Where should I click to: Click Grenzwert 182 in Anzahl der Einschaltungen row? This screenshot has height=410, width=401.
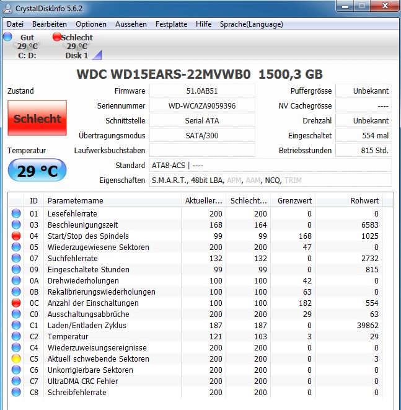305,303
